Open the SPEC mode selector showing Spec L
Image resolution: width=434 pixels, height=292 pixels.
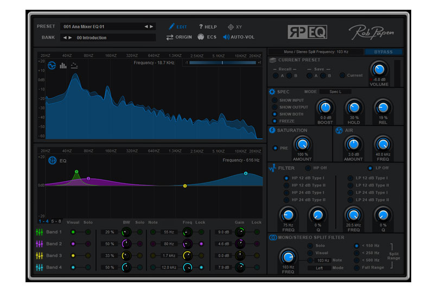coord(335,92)
